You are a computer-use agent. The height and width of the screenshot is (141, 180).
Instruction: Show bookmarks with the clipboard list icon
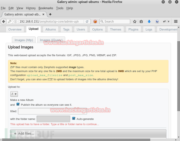click(141, 22)
